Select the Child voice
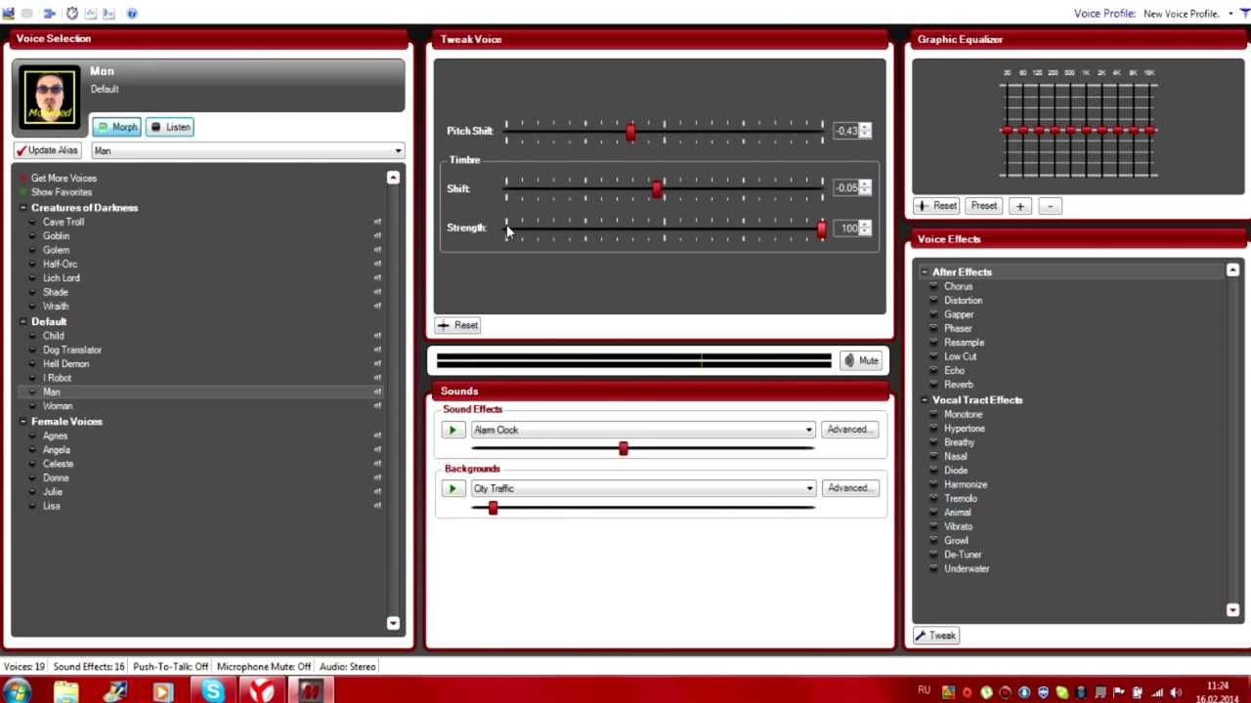 coord(54,336)
